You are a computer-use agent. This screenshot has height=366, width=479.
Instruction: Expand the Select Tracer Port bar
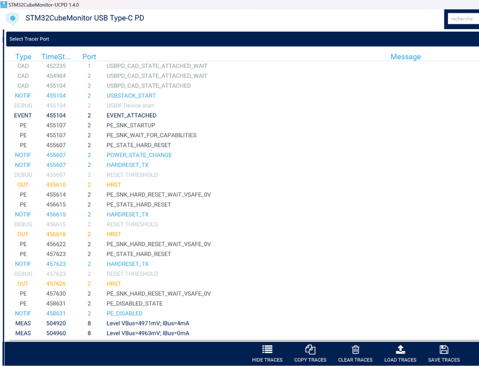[x=243, y=39]
